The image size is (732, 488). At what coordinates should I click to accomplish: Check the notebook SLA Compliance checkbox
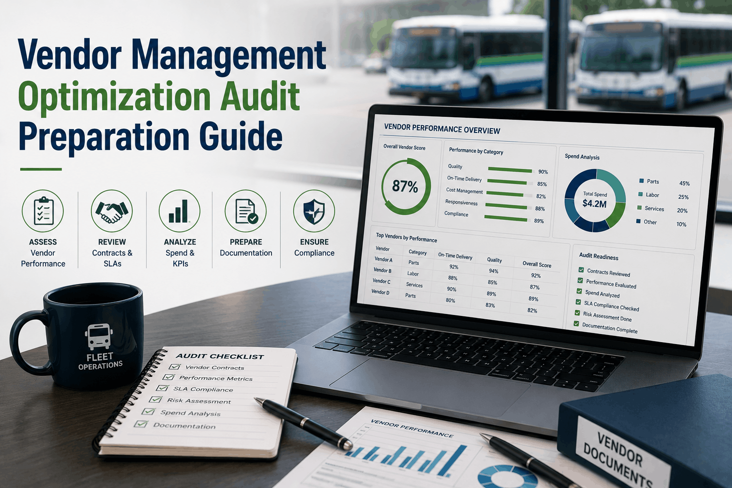[163, 388]
